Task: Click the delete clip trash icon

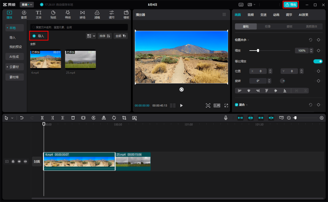Action: click(x=73, y=118)
